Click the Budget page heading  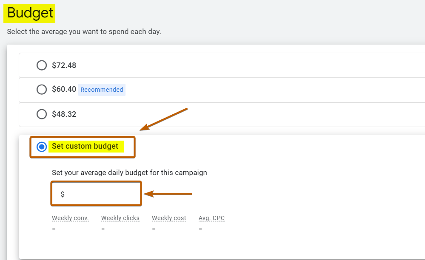coord(30,13)
